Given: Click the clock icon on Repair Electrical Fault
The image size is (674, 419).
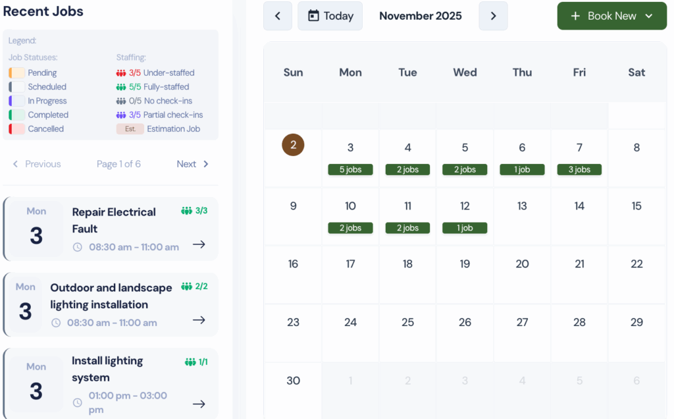Looking at the screenshot, I should [78, 247].
